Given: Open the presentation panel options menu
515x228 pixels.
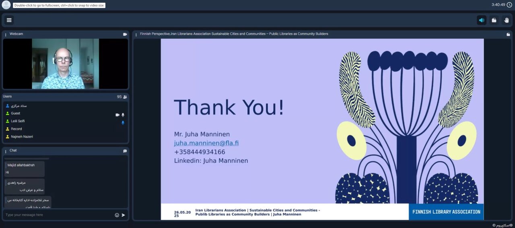Looking at the screenshot, I should coord(136,35).
